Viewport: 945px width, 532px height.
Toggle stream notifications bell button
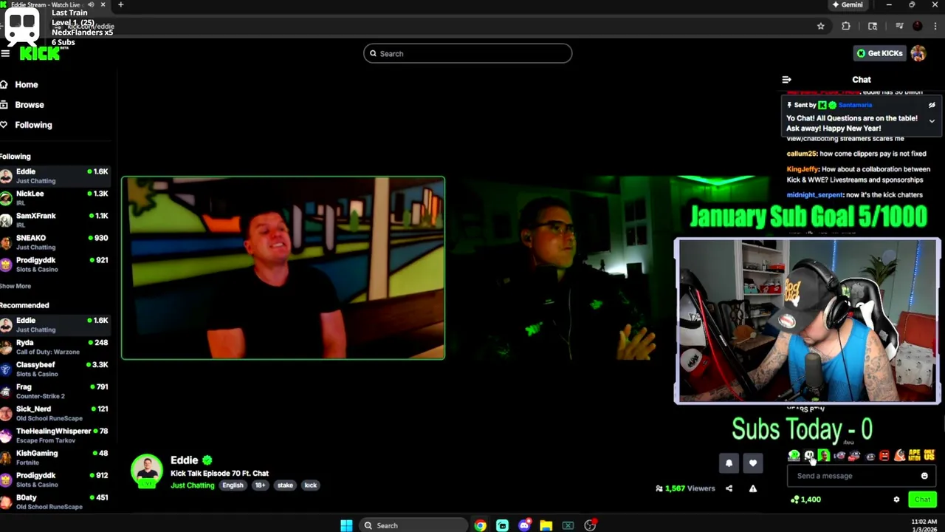point(729,463)
